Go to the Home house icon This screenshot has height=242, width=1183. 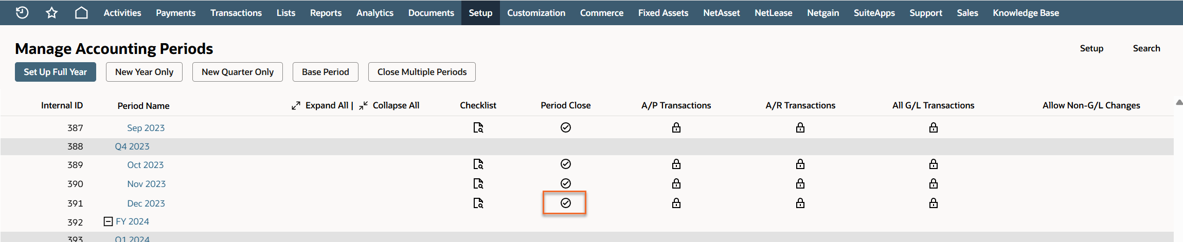[81, 13]
